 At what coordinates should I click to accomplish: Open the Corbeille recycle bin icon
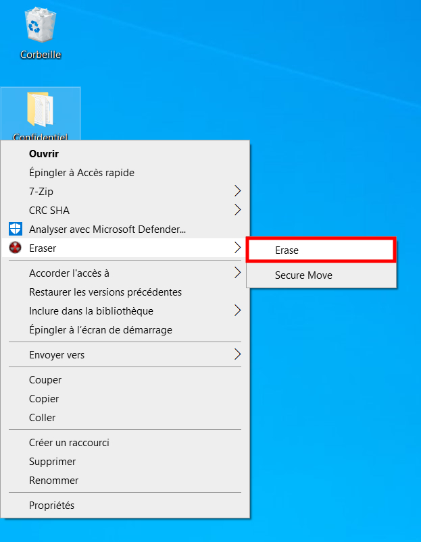(41, 26)
